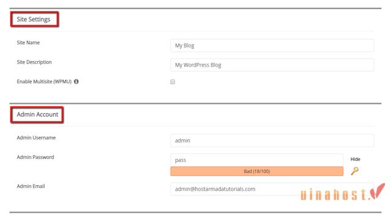Click the Site Name input field
The image size is (391, 220).
click(x=272, y=45)
